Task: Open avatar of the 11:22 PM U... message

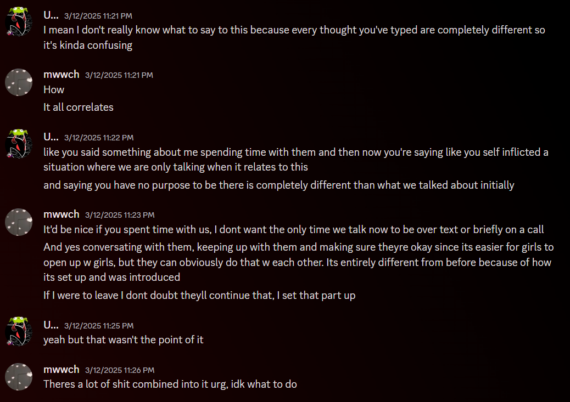Action: tap(19, 144)
